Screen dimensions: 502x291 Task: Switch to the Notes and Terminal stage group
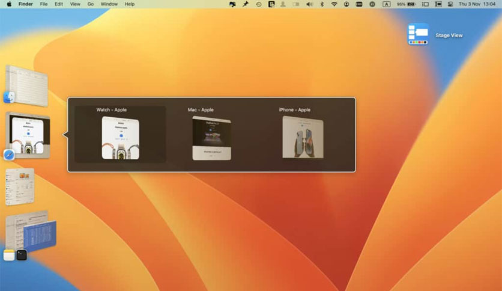coord(31,231)
